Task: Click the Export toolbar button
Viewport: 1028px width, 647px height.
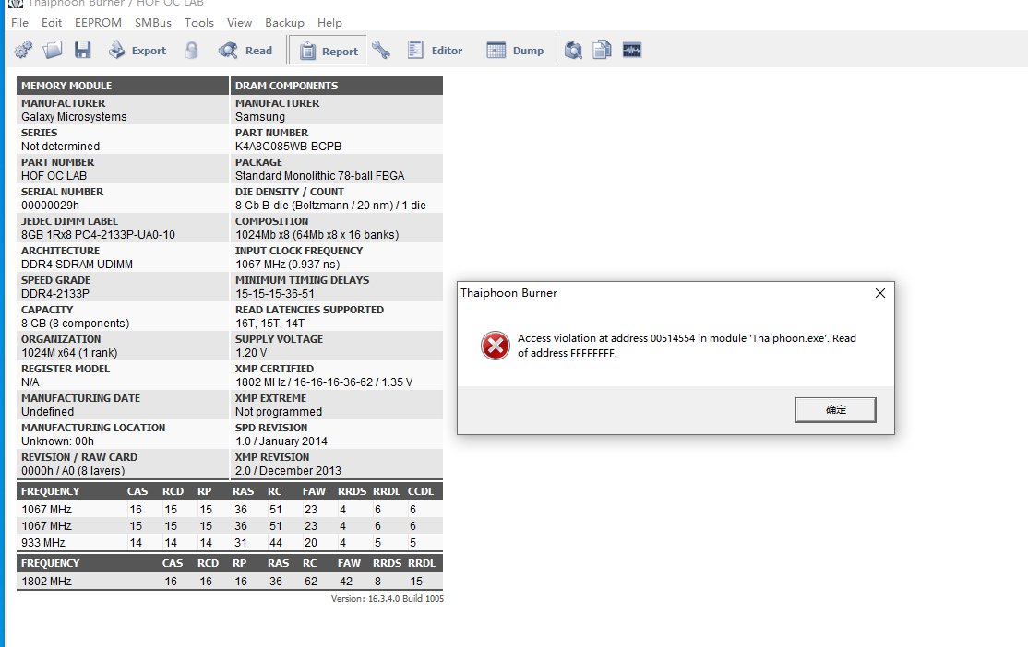Action: pos(137,51)
